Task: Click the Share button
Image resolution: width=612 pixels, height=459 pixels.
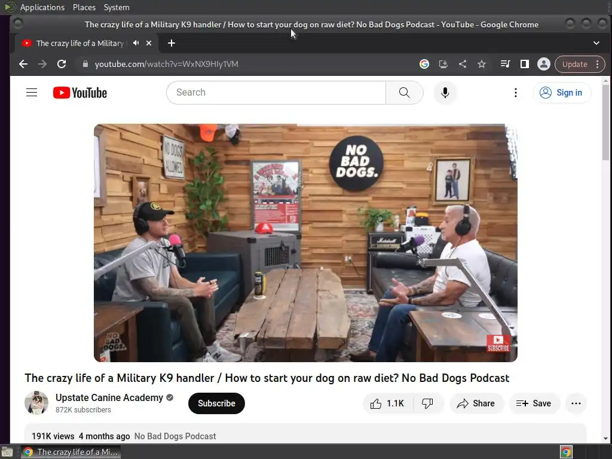Action: 476,403
